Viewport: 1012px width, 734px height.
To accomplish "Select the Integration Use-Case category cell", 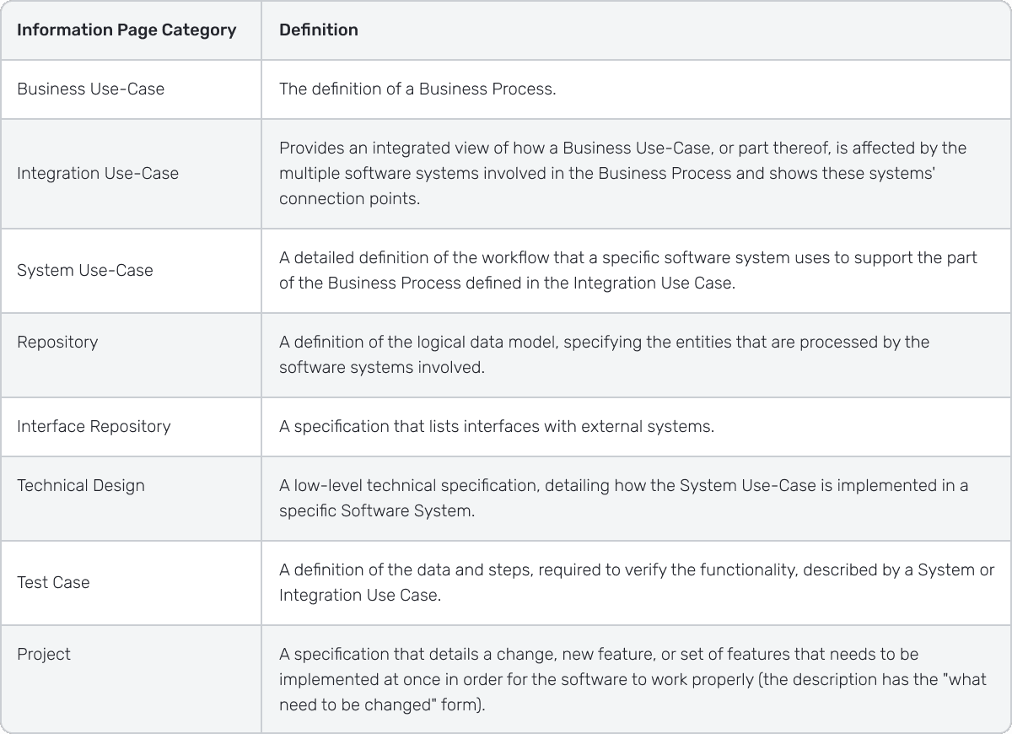I will [98, 173].
